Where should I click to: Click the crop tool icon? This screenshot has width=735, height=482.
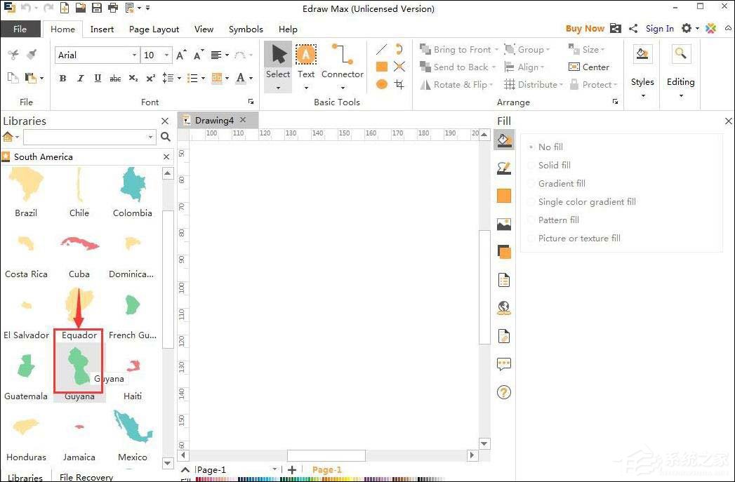coord(399,84)
